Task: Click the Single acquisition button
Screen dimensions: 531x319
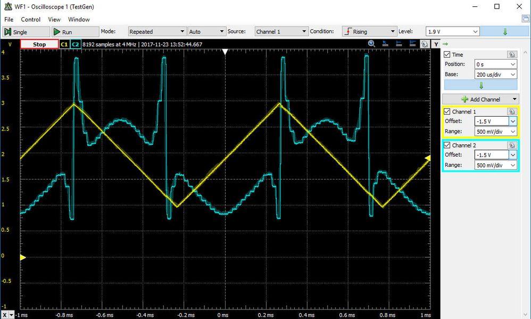Action: pyautogui.click(x=26, y=32)
